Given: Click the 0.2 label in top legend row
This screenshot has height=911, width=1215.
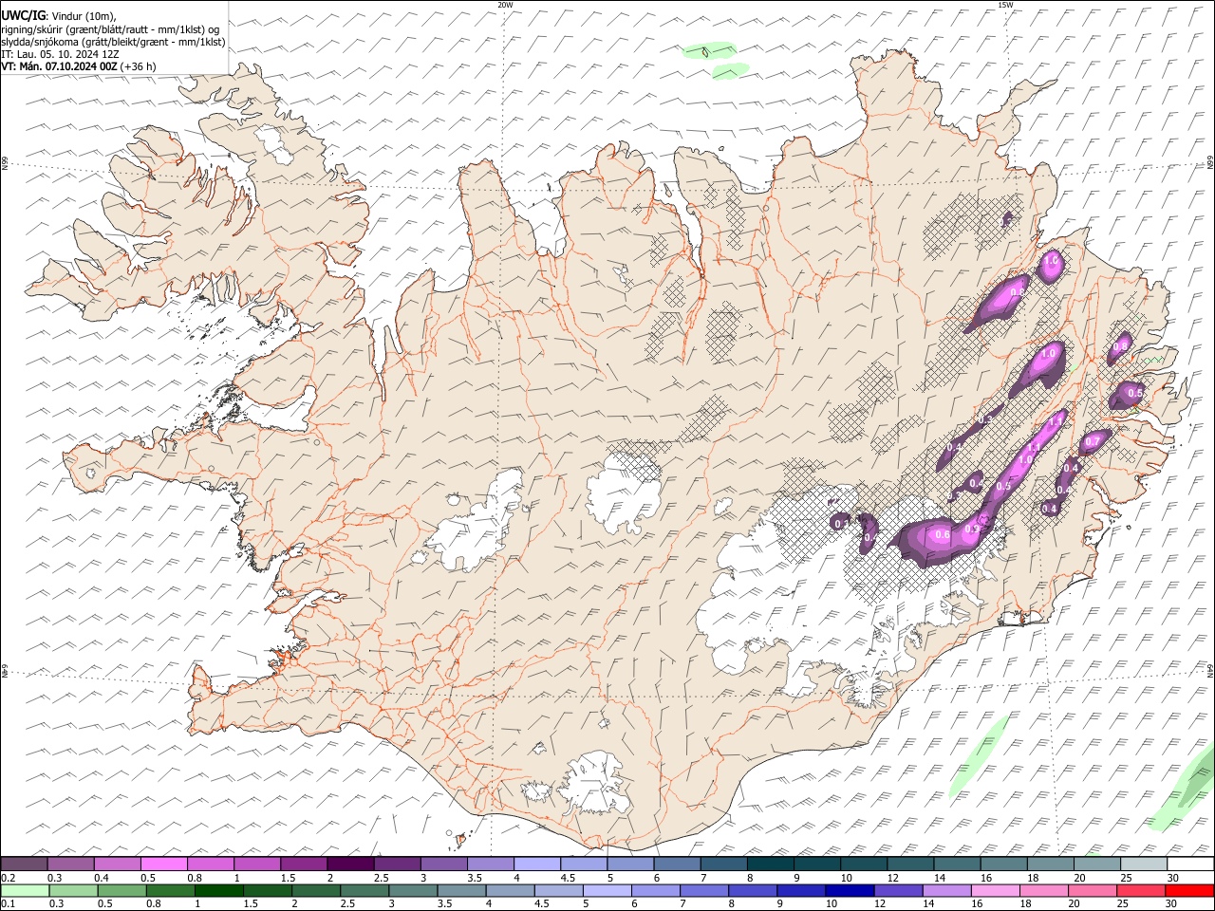Looking at the screenshot, I should 9,878.
